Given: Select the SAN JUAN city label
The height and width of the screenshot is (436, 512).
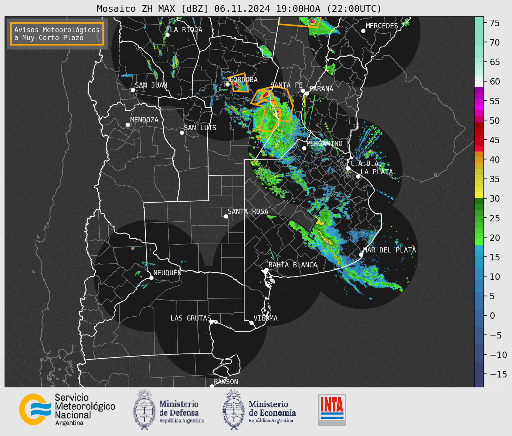Looking at the screenshot, I should click(x=151, y=85).
